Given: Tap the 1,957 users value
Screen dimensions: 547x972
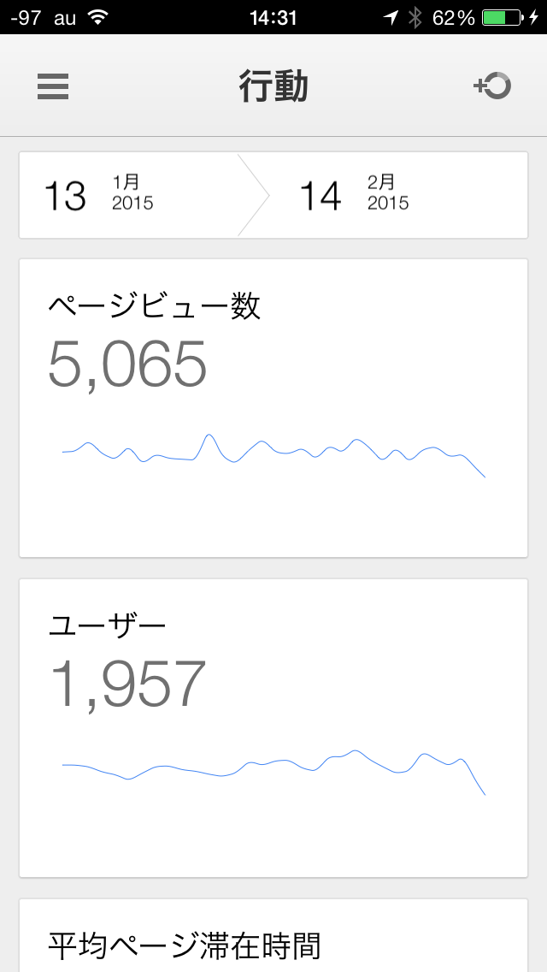Looking at the screenshot, I should [127, 685].
